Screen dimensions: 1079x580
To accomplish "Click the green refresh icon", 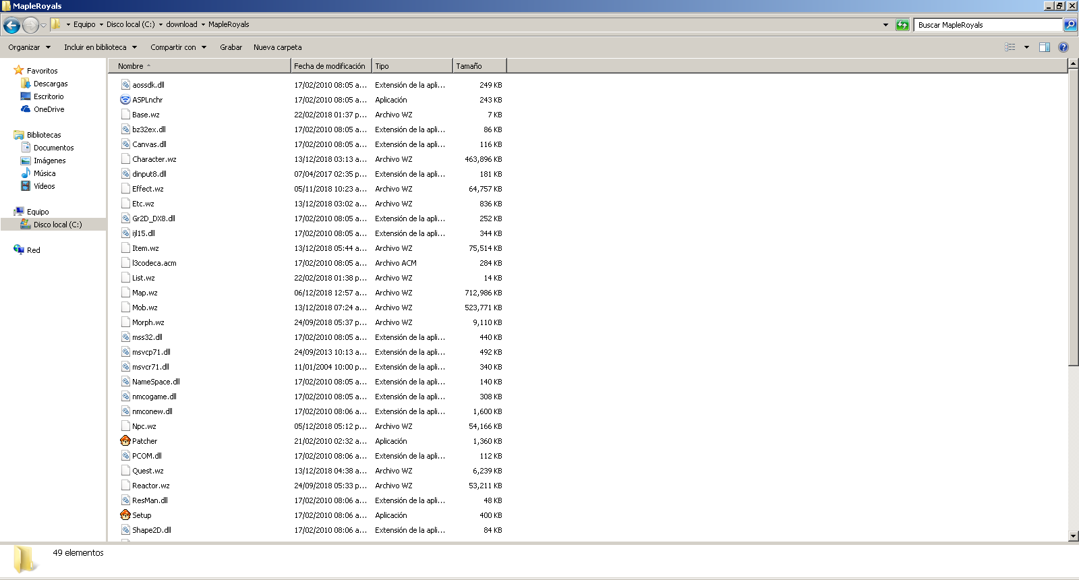I will [x=902, y=25].
